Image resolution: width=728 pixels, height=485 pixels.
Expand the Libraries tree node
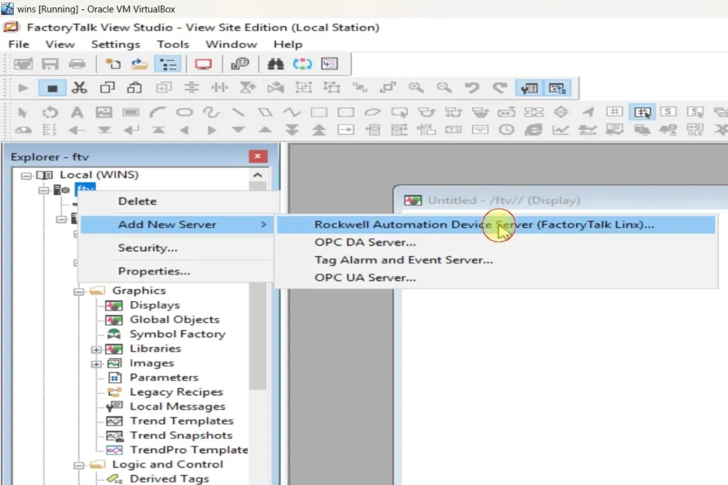click(96, 348)
